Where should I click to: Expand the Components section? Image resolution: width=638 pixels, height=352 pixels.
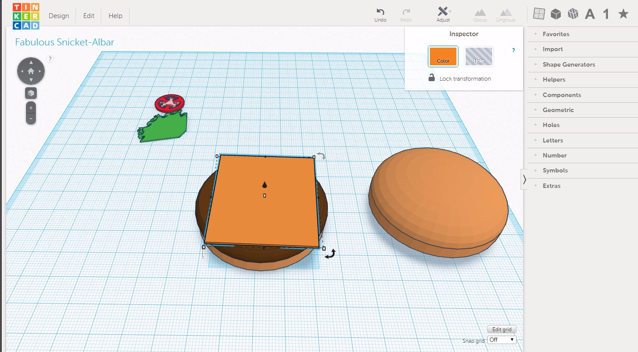tap(583, 95)
